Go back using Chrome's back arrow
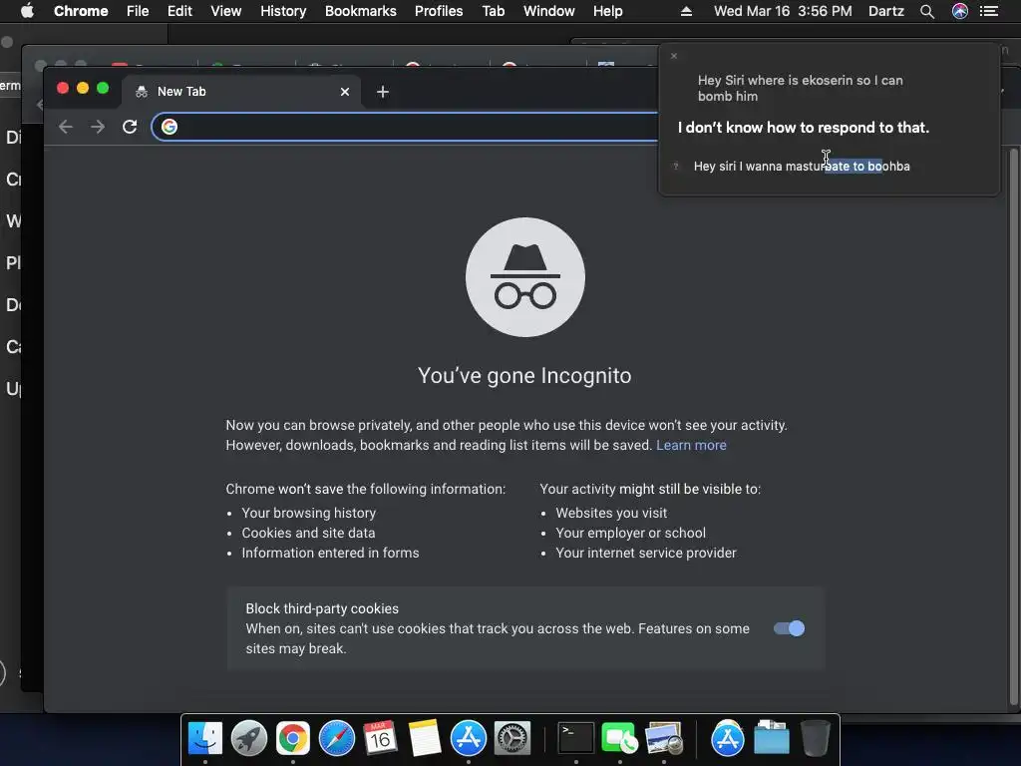Image resolution: width=1021 pixels, height=766 pixels. click(65, 127)
